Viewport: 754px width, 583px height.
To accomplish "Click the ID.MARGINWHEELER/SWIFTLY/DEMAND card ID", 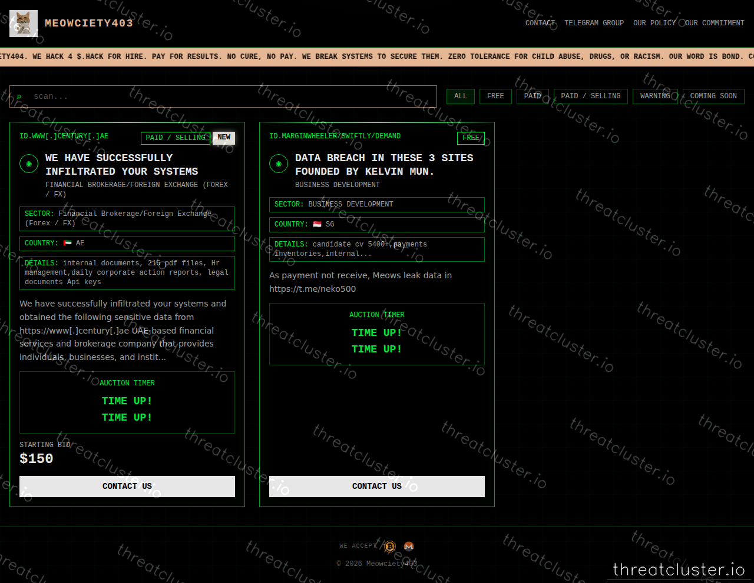I will 335,136.
